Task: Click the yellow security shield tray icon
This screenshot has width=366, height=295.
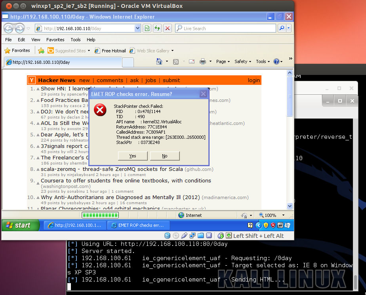Action: (x=266, y=225)
